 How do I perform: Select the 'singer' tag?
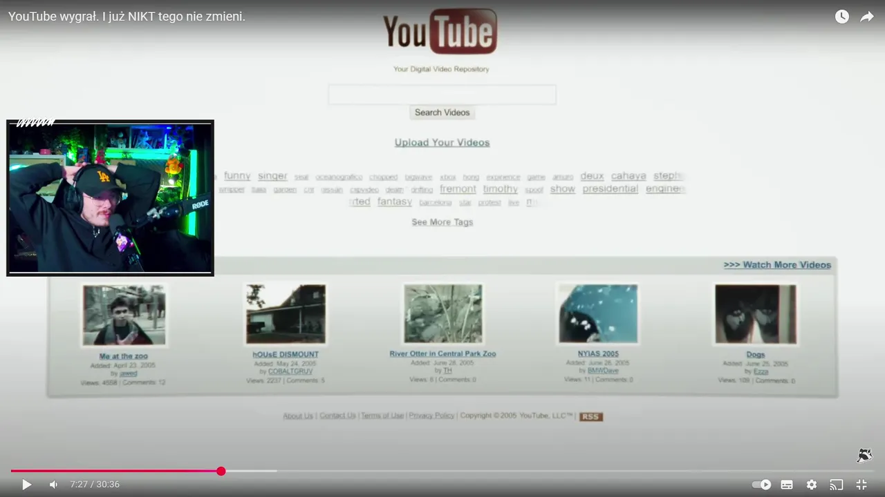tap(272, 176)
